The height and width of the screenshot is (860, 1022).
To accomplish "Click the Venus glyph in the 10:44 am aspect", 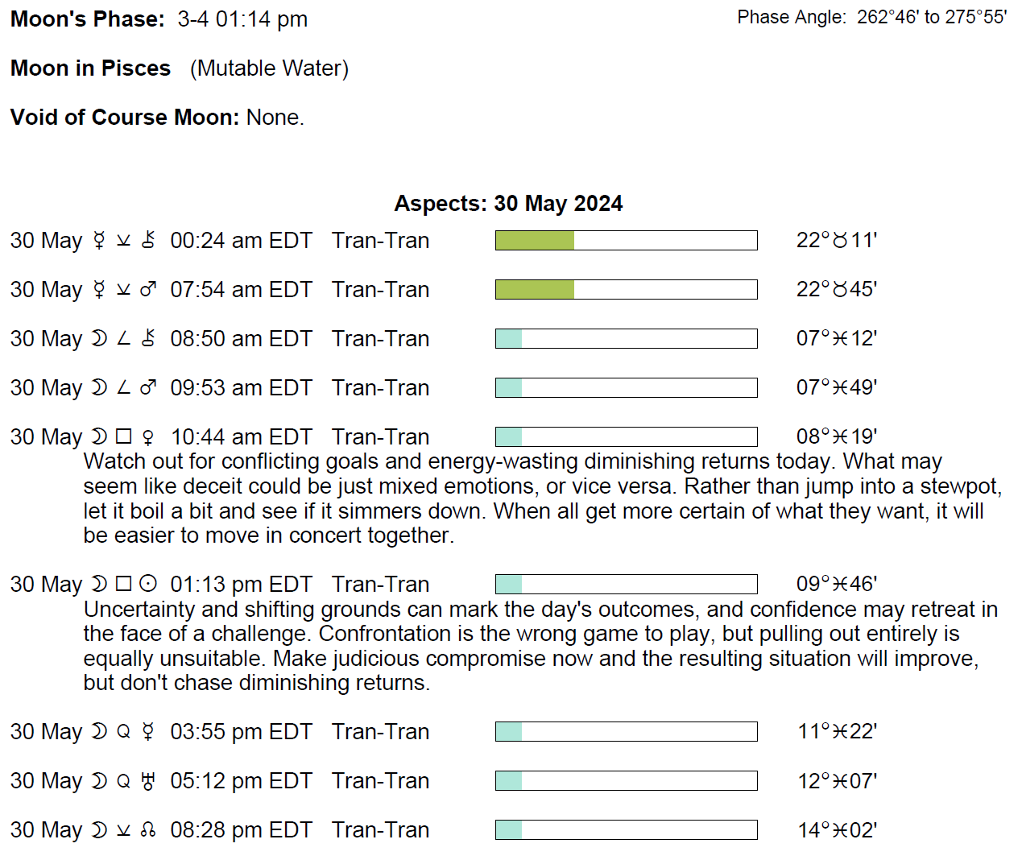I will tap(147, 437).
